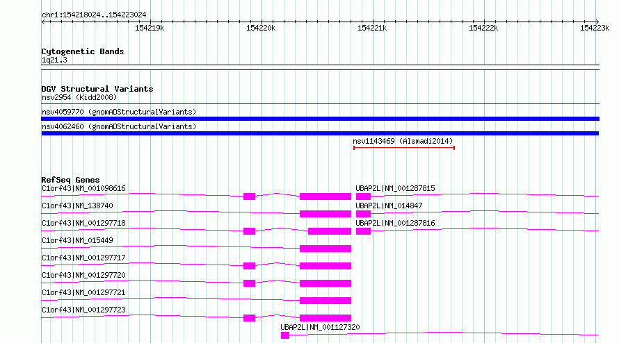Image resolution: width=619 pixels, height=343 pixels.
Task: Select C1orf43|NM_015449 transcript label
Action: pos(77,240)
